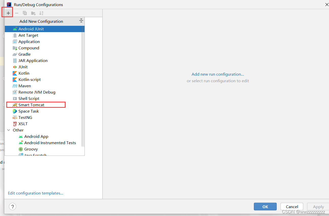The height and width of the screenshot is (216, 329).
Task: Close the Run/Debug Configurations dialog
Action: pyautogui.click(x=326, y=5)
